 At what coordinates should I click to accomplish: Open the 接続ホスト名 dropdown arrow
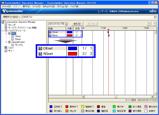pos(155,17)
